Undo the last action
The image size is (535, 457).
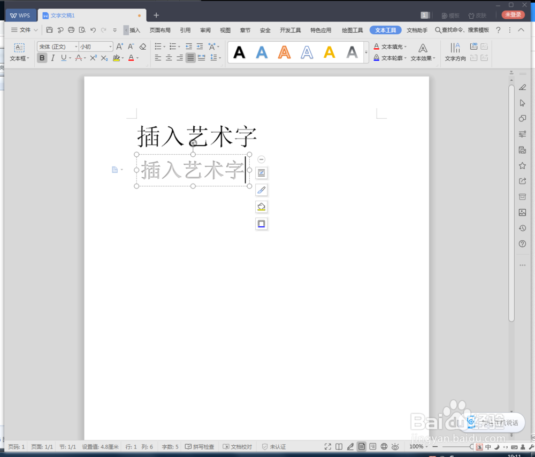point(93,30)
